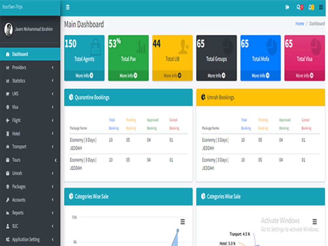
Task: Click pie icon in Quarantine Bookings header
Action: coord(71,97)
